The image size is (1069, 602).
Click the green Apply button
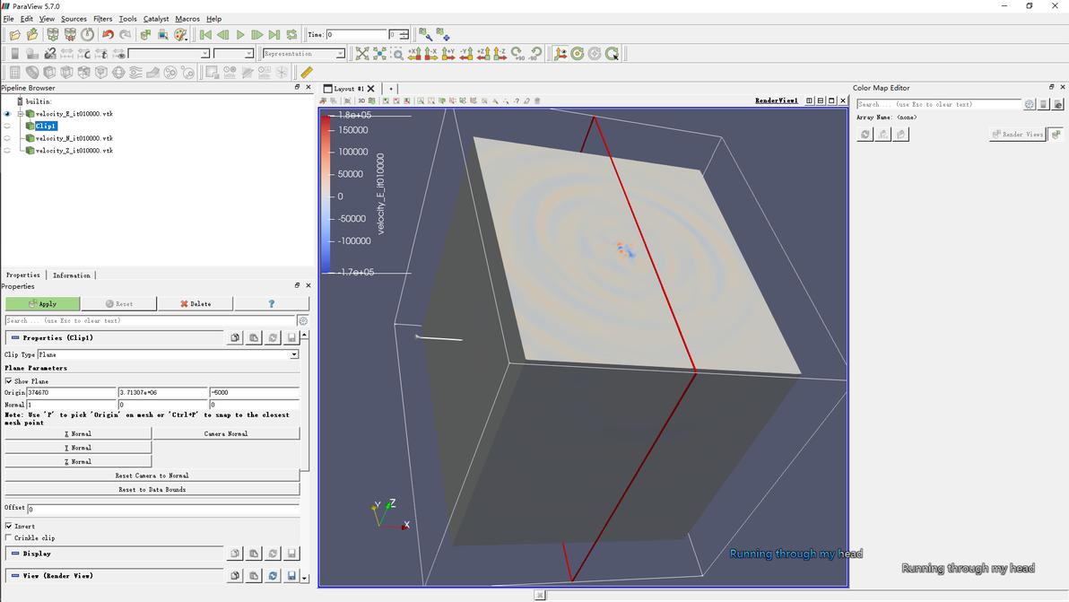pos(42,304)
